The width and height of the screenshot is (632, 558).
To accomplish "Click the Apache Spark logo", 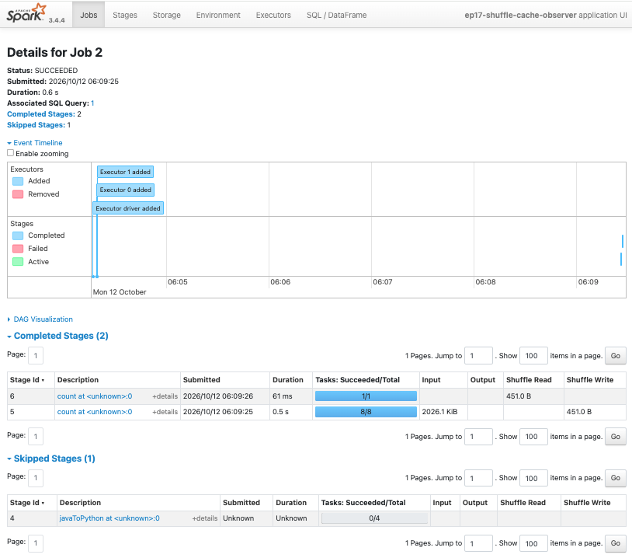I will 26,13.
